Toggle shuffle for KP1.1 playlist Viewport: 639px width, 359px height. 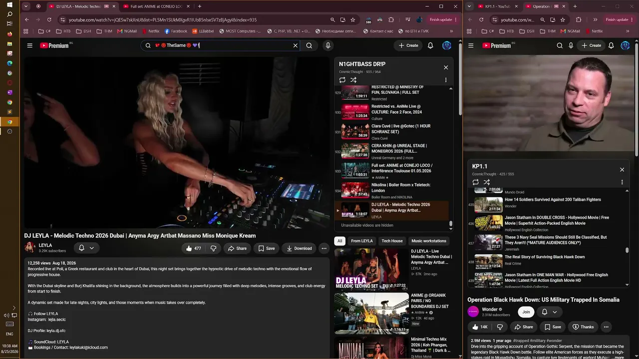(x=487, y=182)
